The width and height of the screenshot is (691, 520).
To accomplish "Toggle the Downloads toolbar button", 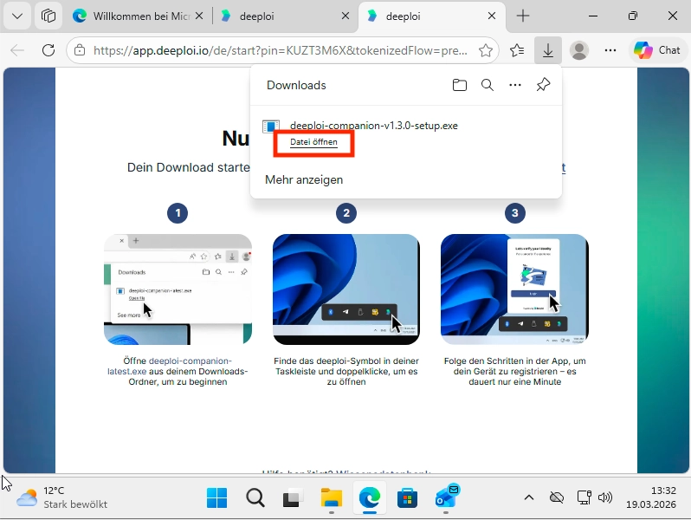I will [548, 50].
